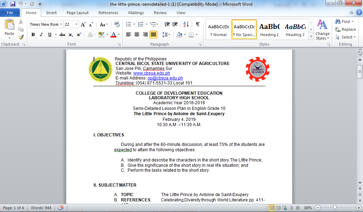363x212 pixels.
Task: Open the font size dropdown
Action: [77, 24]
